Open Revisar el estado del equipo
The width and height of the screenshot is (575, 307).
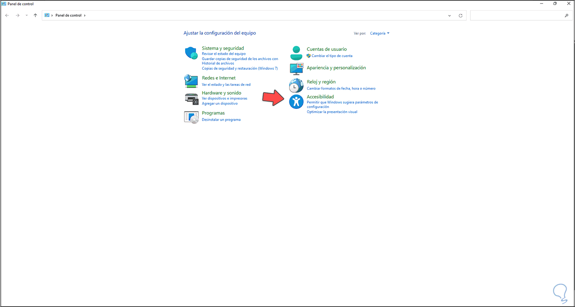tap(223, 54)
